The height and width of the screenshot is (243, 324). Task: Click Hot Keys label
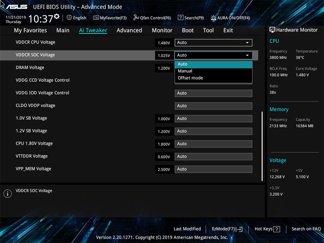click(x=263, y=229)
